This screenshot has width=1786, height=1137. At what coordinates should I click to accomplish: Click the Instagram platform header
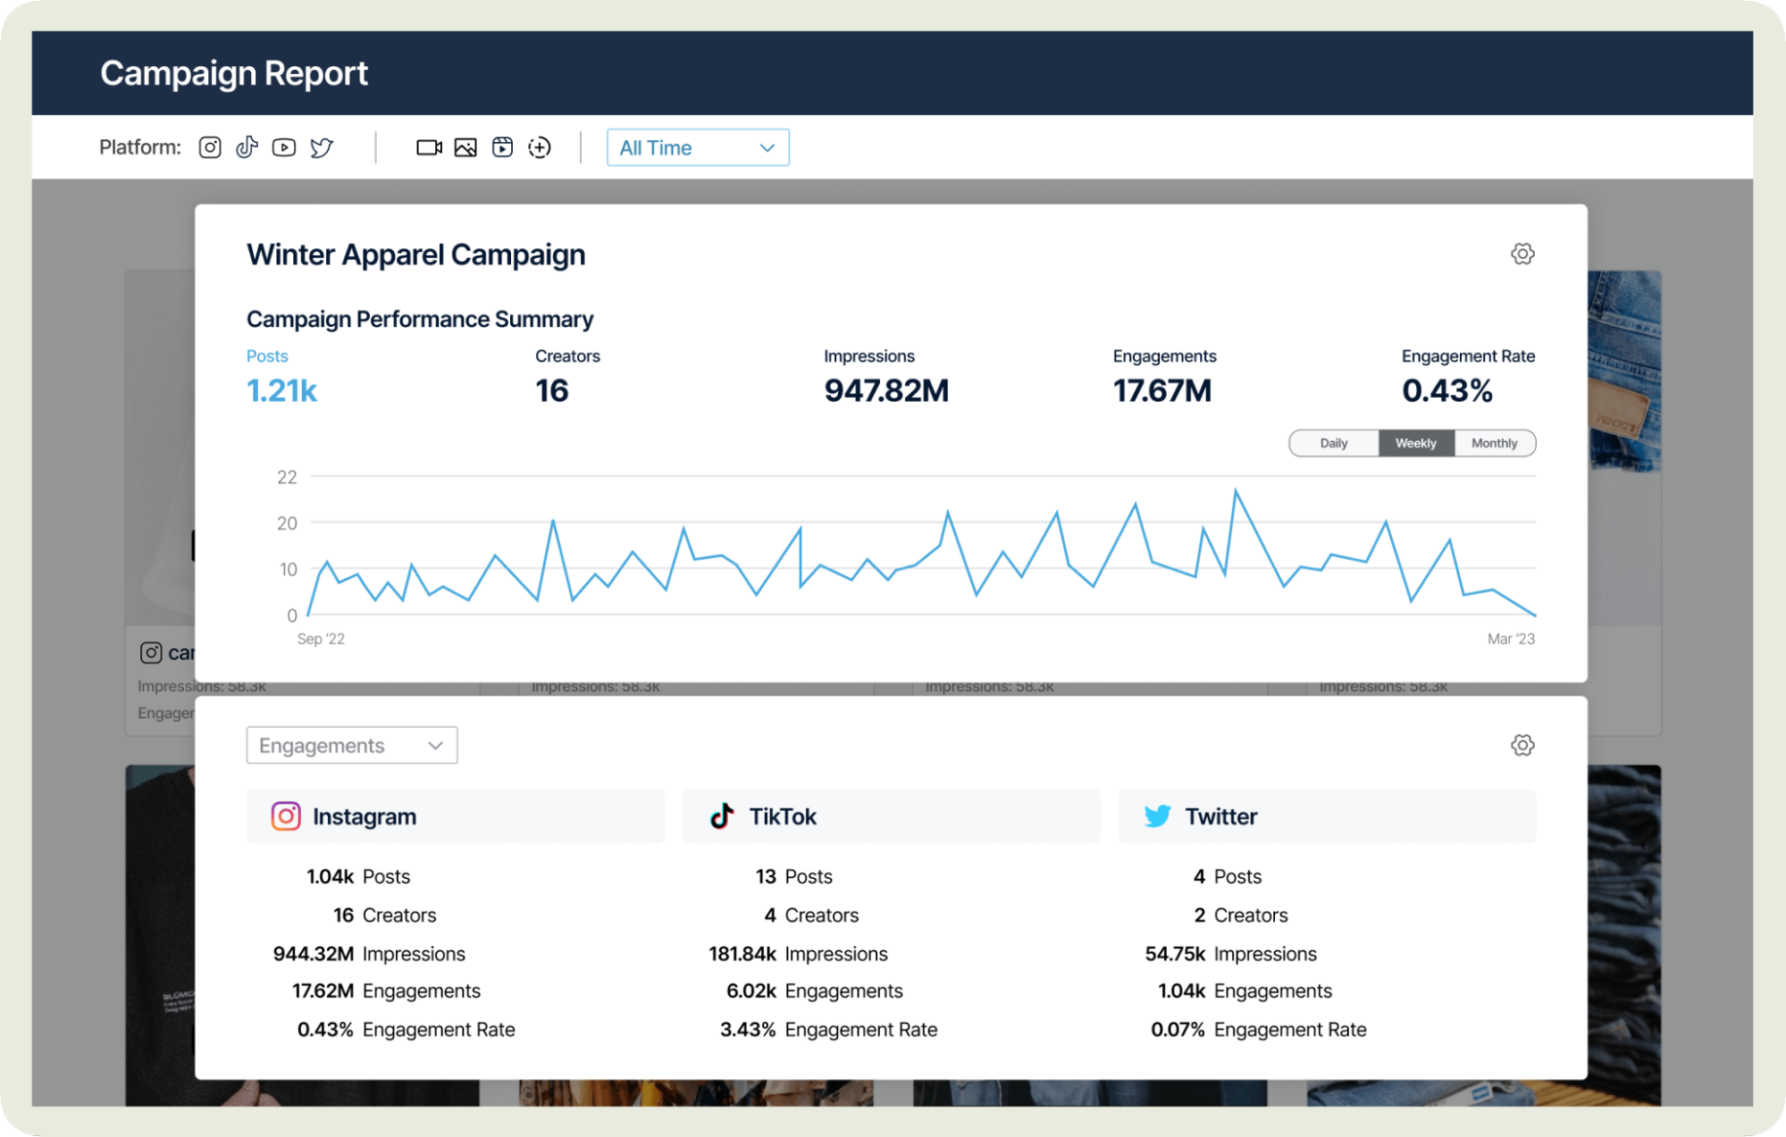pyautogui.click(x=455, y=815)
